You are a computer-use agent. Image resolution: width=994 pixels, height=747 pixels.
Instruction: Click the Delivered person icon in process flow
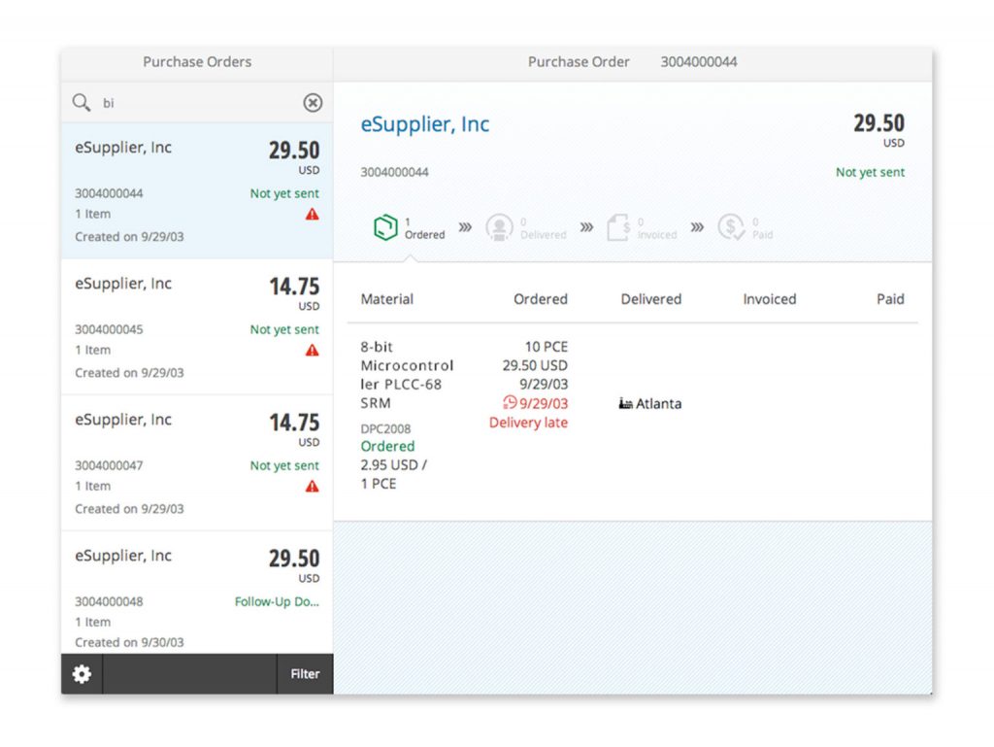(499, 225)
